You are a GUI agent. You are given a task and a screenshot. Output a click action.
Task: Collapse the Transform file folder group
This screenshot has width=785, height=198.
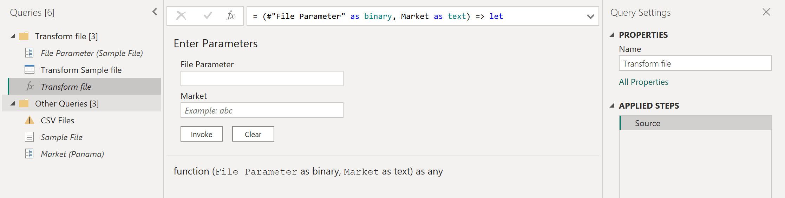13,36
